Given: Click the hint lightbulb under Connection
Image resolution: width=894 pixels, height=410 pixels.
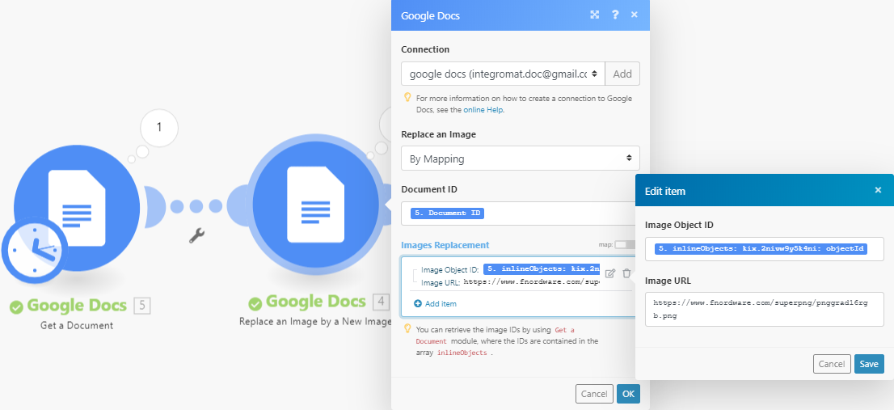Looking at the screenshot, I should (407, 97).
